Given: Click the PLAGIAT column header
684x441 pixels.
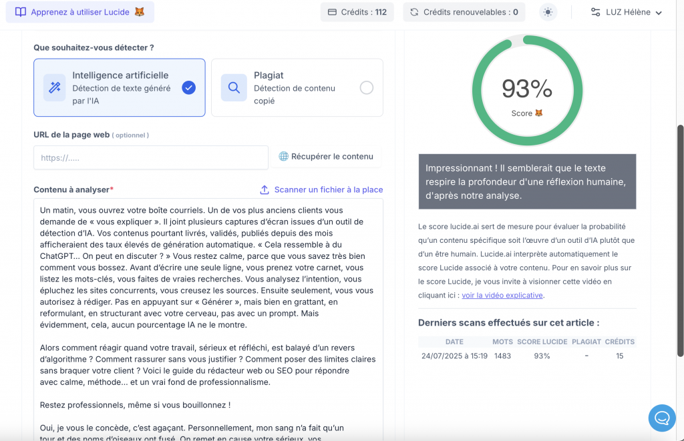Looking at the screenshot, I should pyautogui.click(x=586, y=342).
